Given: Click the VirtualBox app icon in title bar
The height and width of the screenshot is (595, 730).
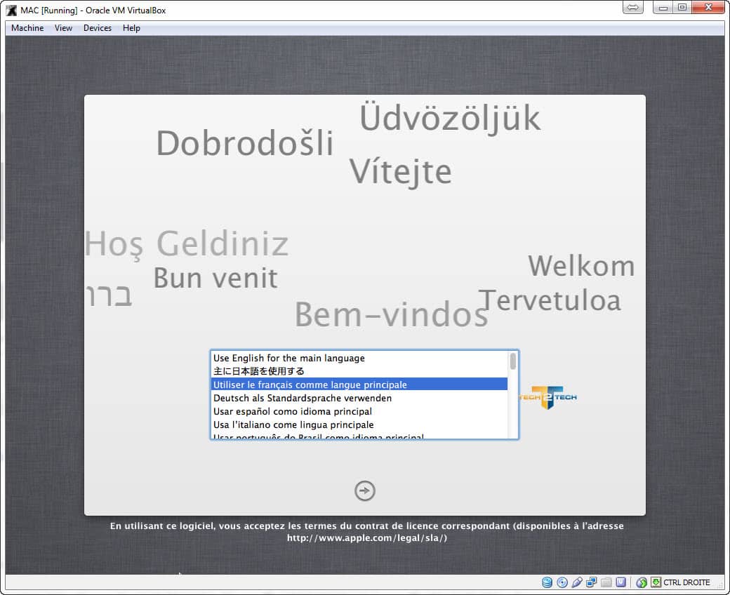Looking at the screenshot, I should 11,11.
